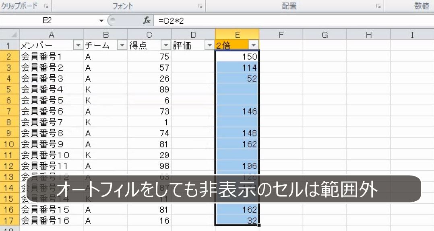The height and width of the screenshot is (231, 434).
Task: Click score cell with value 29
Action: click(x=149, y=155)
